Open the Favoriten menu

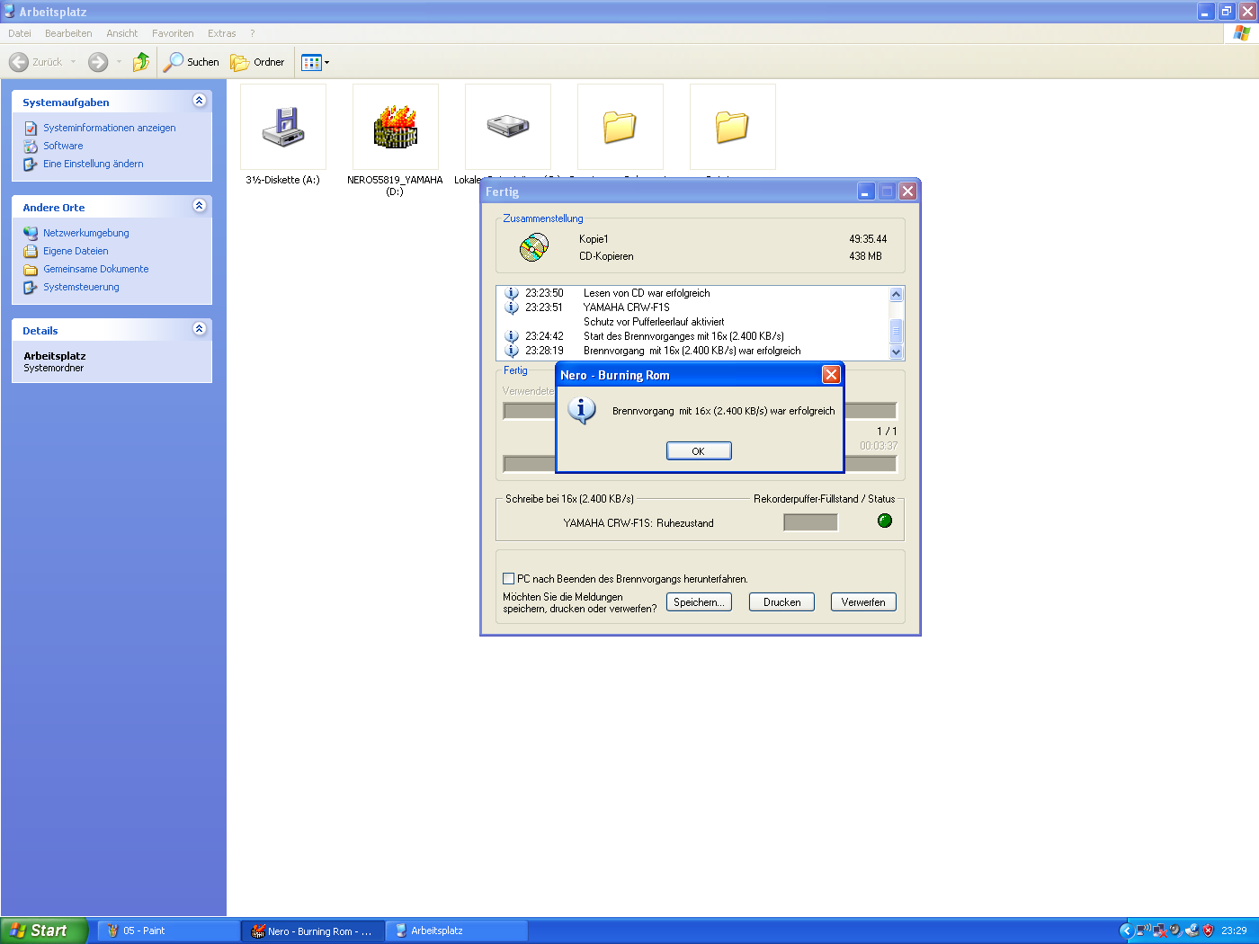point(173,33)
